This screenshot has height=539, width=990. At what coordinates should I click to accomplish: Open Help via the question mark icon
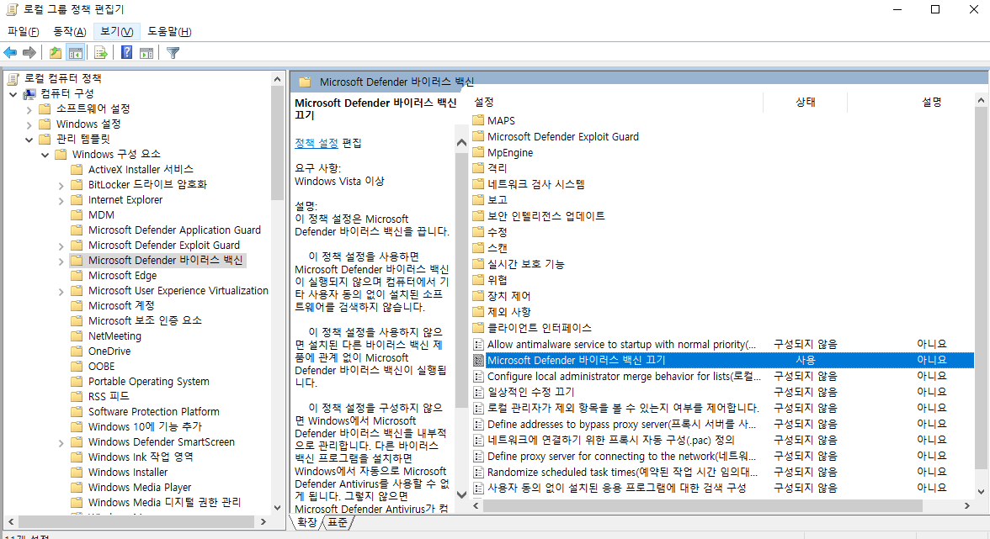127,53
